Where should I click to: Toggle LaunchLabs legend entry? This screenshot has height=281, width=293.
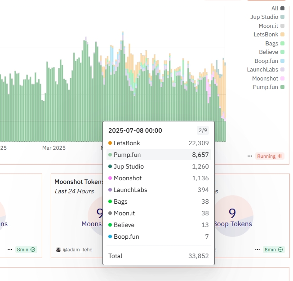[266, 70]
